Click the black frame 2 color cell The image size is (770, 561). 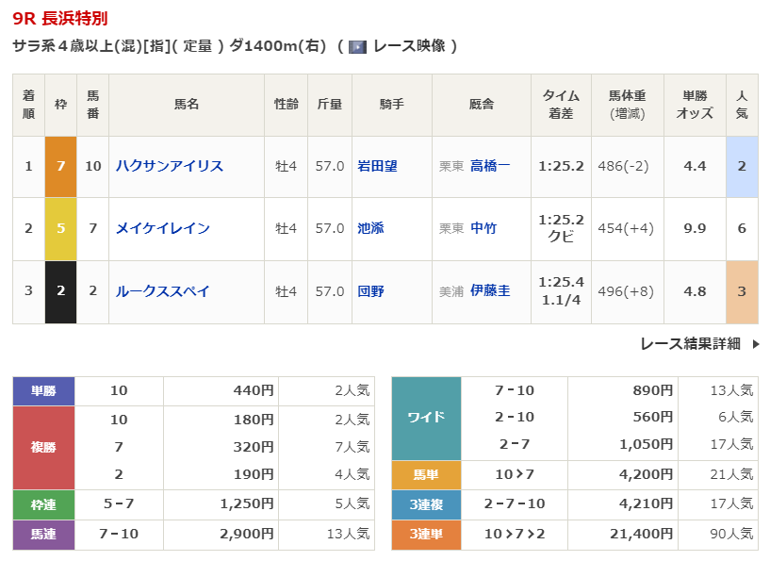pos(60,291)
